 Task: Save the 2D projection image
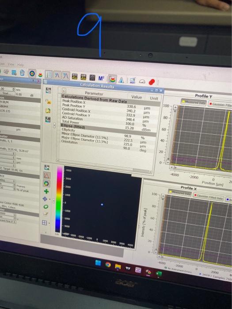[x=47, y=167]
